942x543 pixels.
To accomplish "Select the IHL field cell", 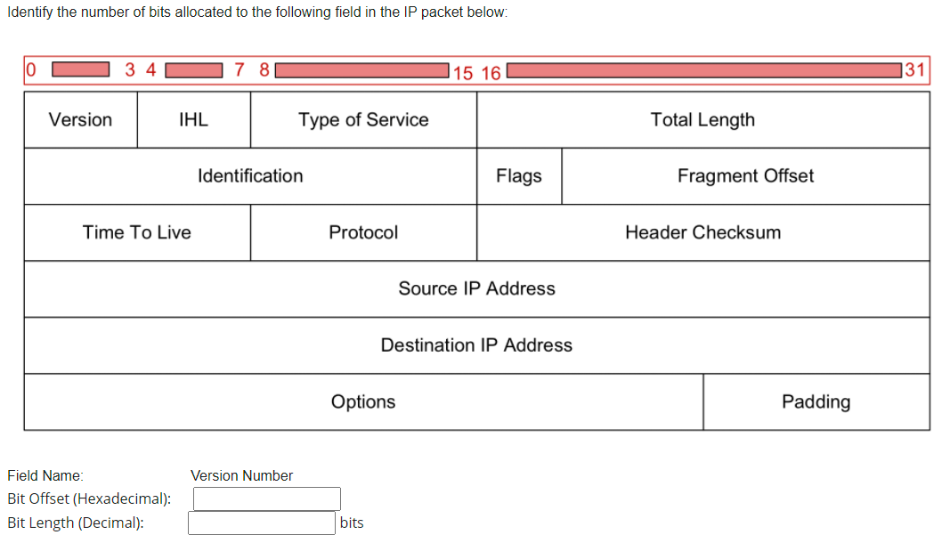I will tap(193, 119).
